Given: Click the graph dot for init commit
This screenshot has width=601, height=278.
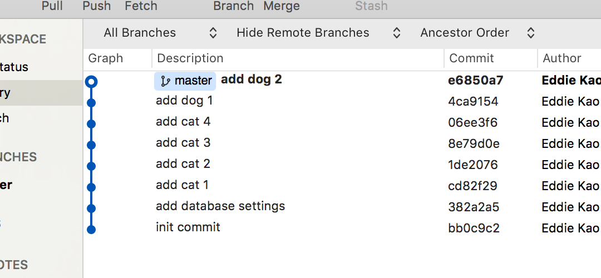Looking at the screenshot, I should [92, 229].
